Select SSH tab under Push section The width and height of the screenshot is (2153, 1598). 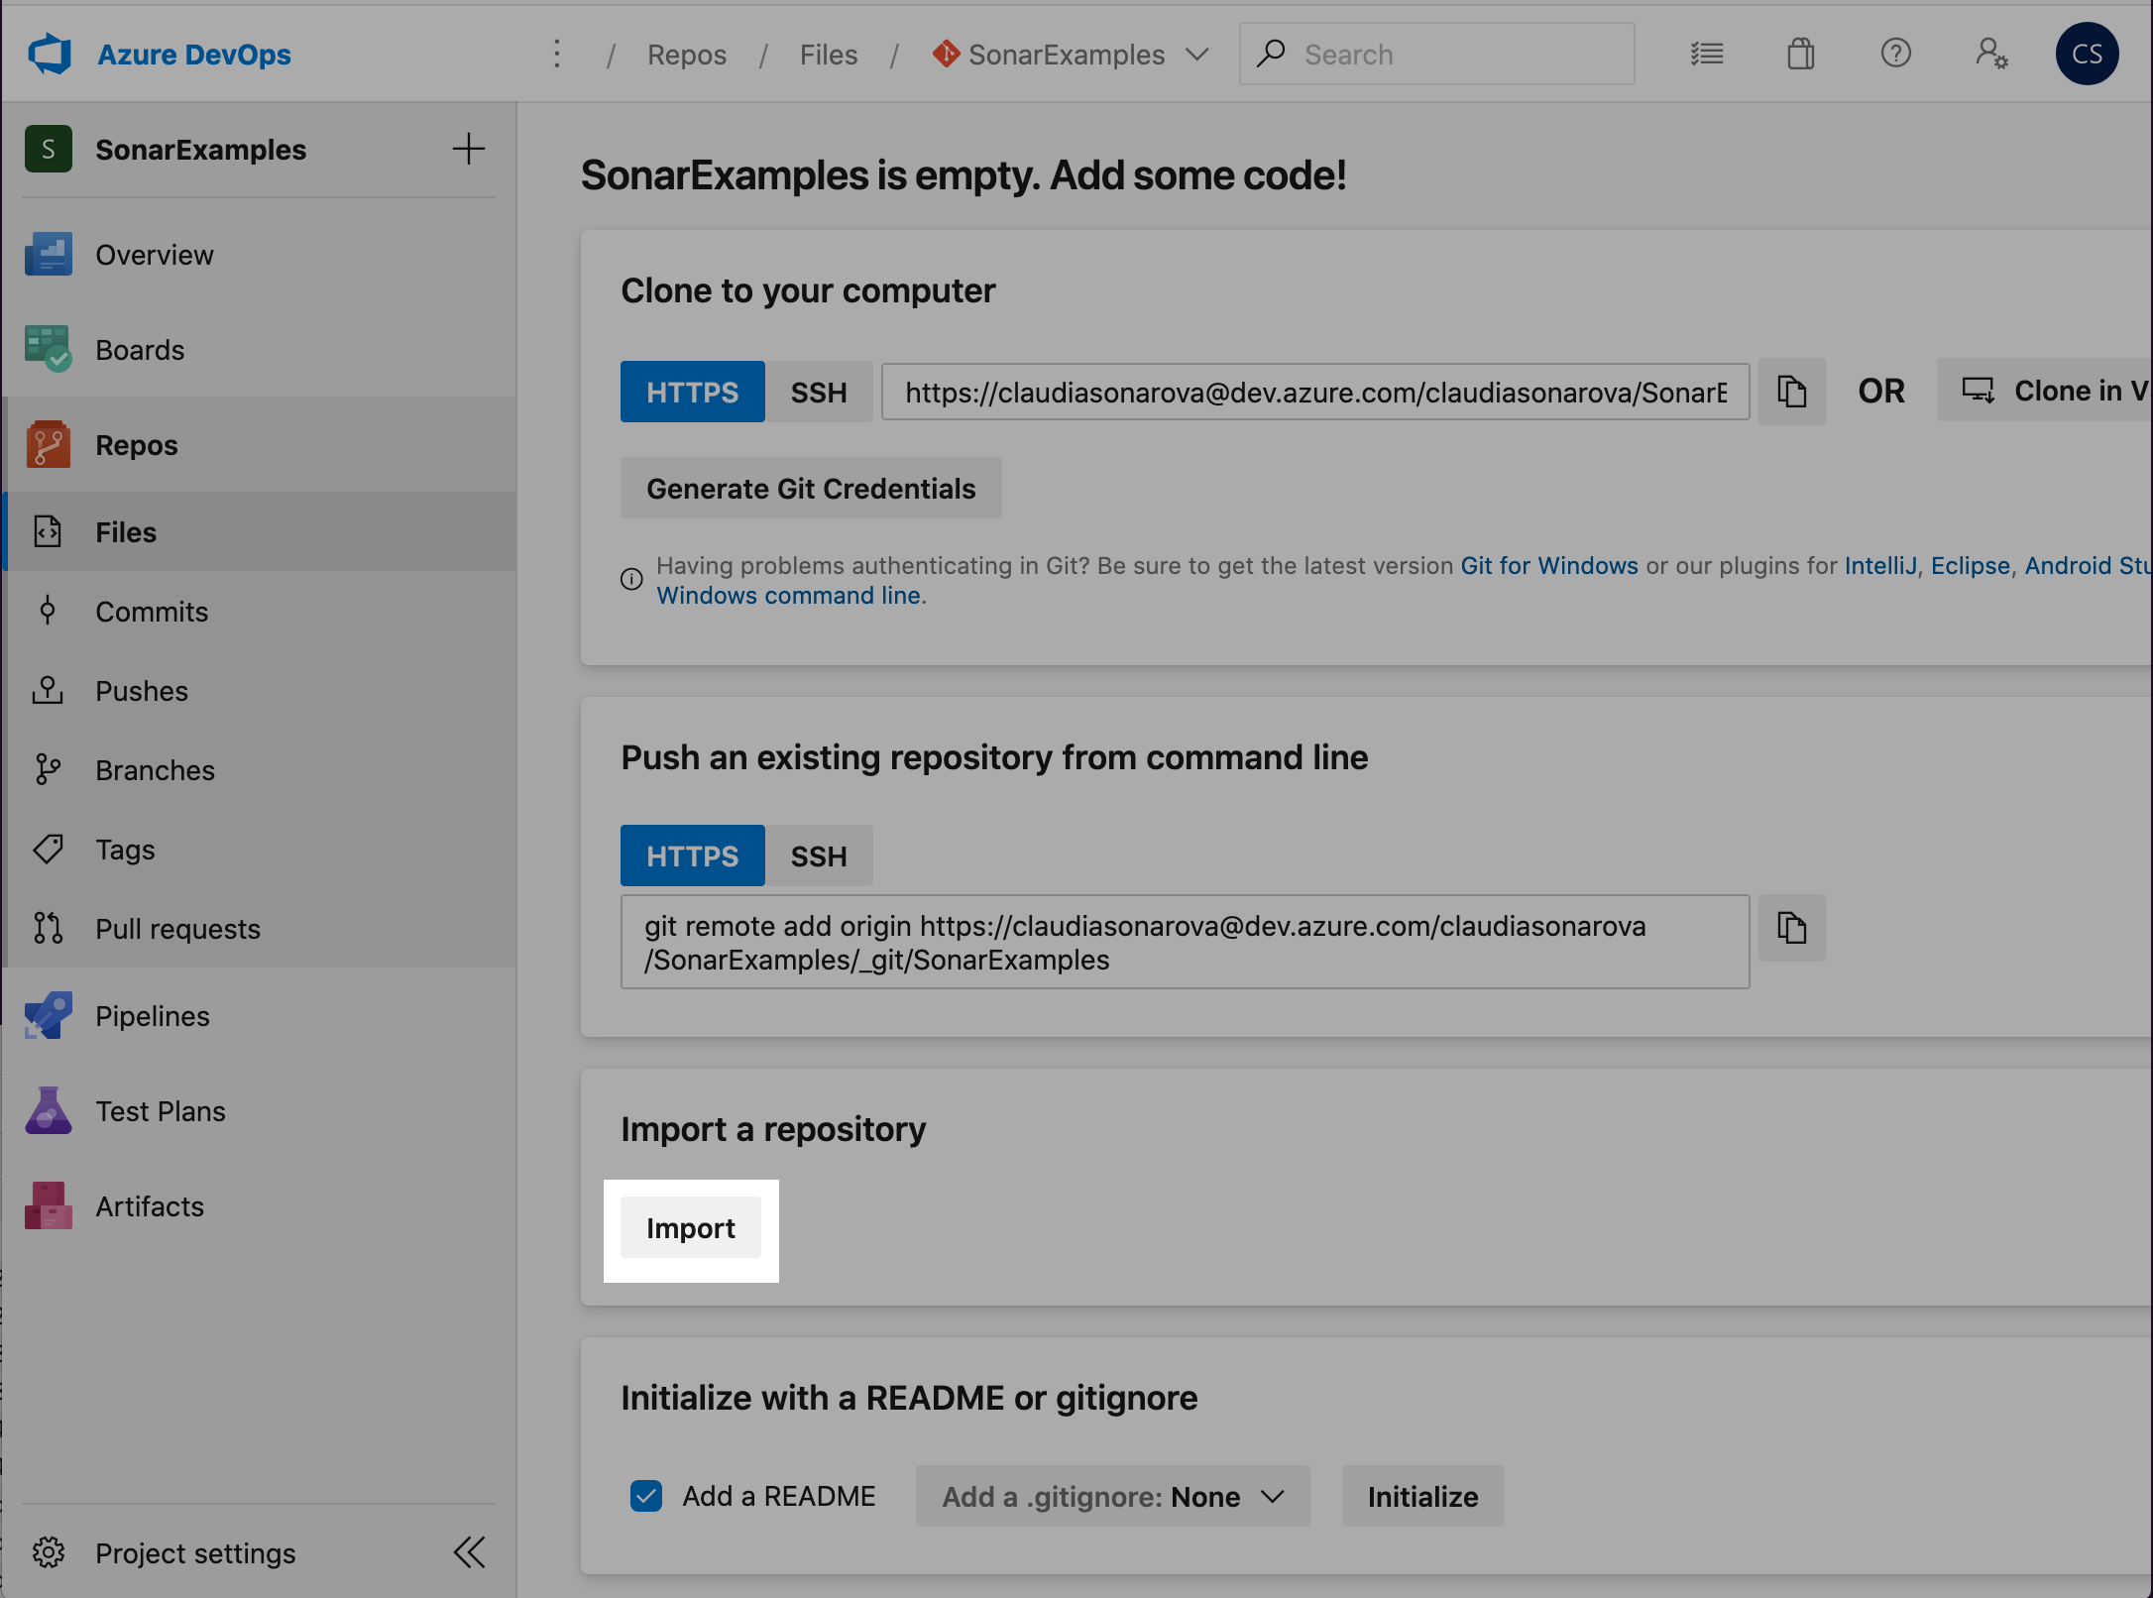pos(819,856)
